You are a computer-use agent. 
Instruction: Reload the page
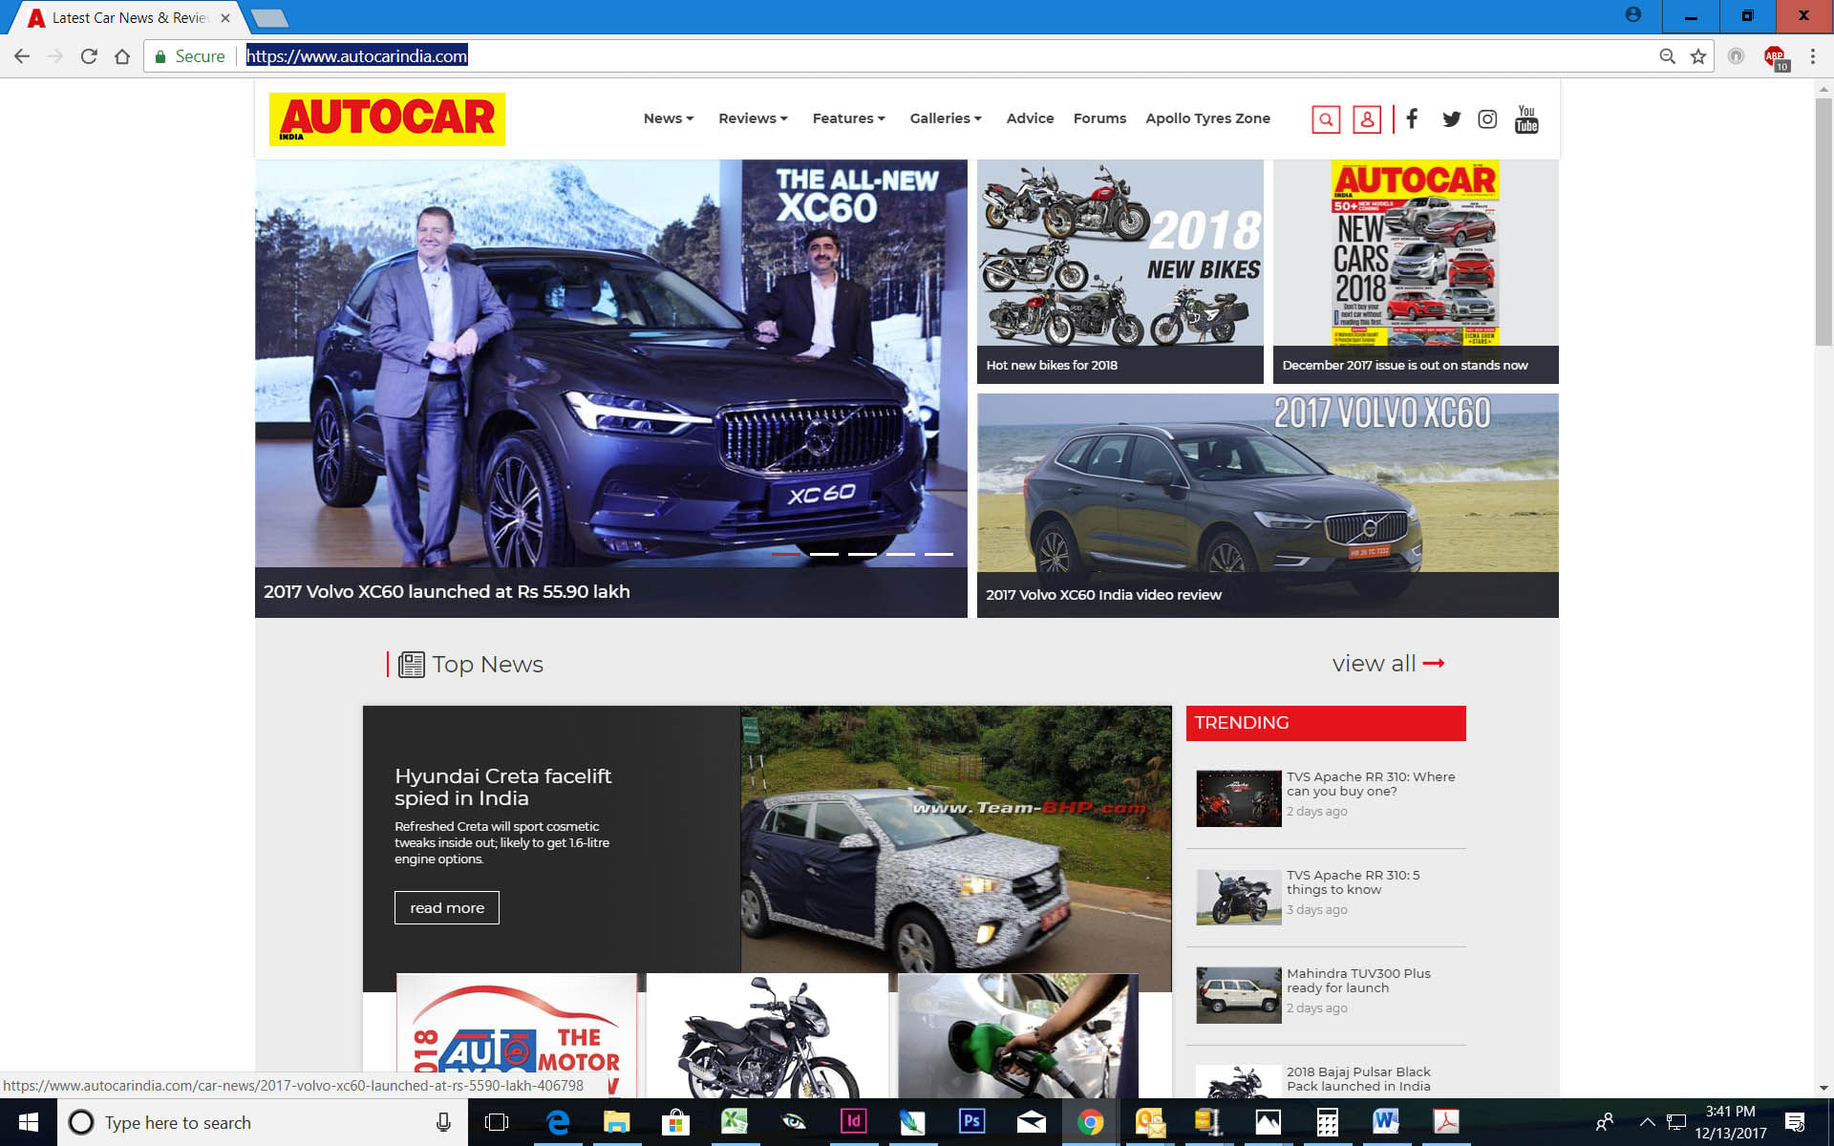point(89,56)
